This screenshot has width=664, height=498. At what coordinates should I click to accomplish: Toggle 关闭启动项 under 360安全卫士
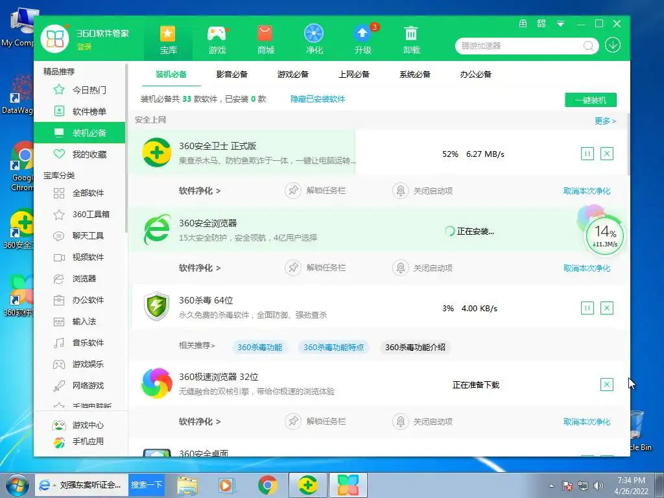coord(423,191)
